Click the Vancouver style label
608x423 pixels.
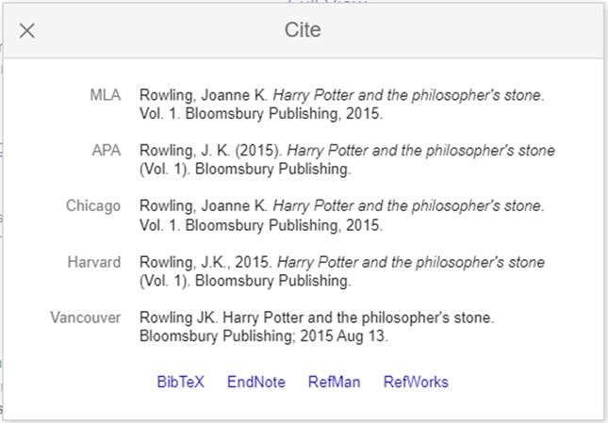pyautogui.click(x=86, y=317)
